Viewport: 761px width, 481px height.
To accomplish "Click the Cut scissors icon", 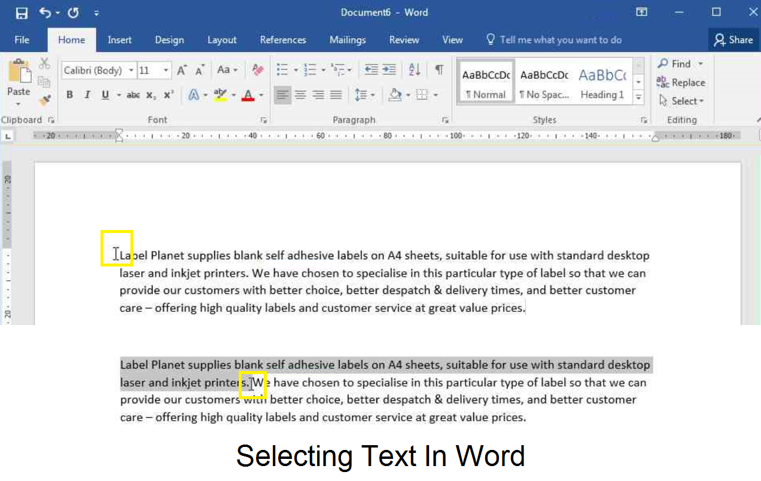I will point(44,62).
